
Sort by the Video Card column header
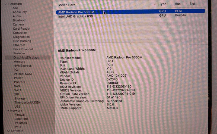(x=67, y=5)
